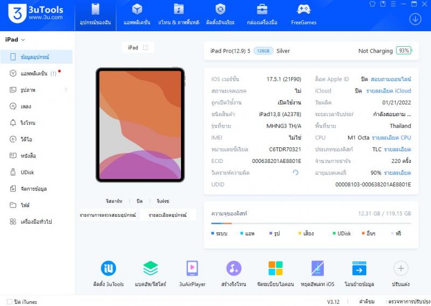
Task: Open the downloads arrow at top right
Action: [415, 19]
